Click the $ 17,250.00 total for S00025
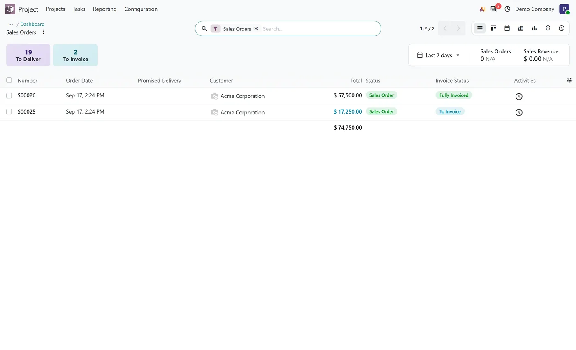Viewport: 576px width, 350px height. click(348, 111)
